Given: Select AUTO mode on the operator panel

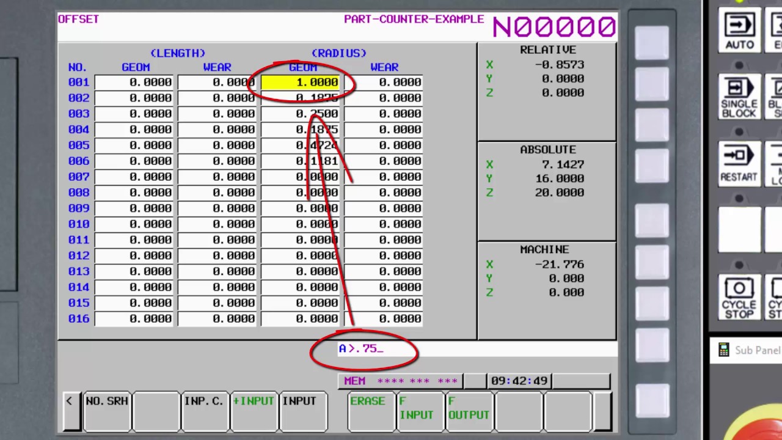Looking at the screenshot, I should [739, 31].
